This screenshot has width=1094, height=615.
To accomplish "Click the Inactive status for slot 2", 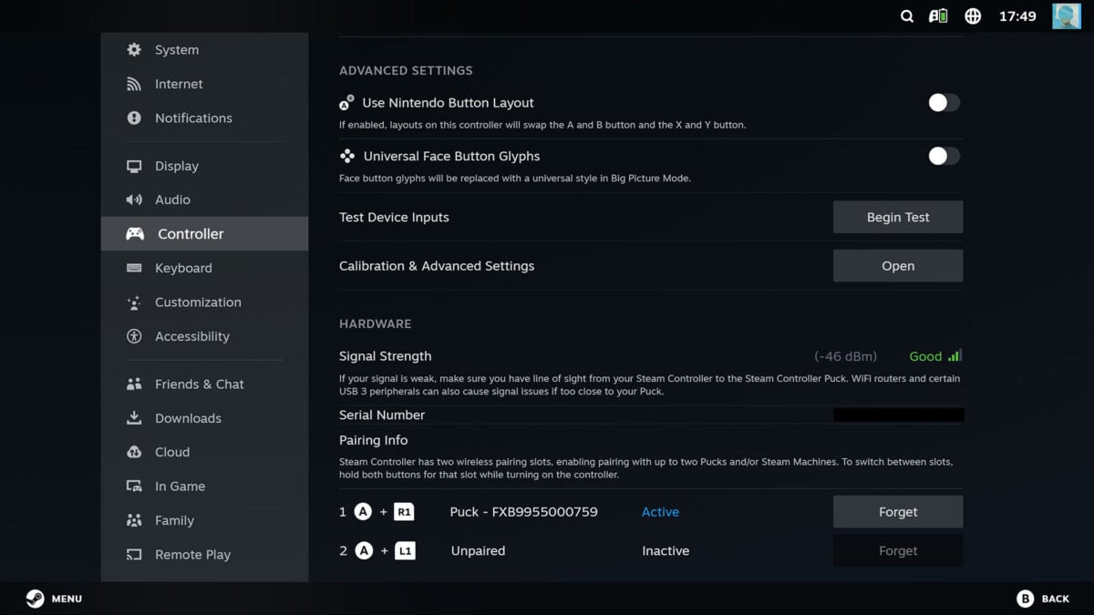I will 666,551.
